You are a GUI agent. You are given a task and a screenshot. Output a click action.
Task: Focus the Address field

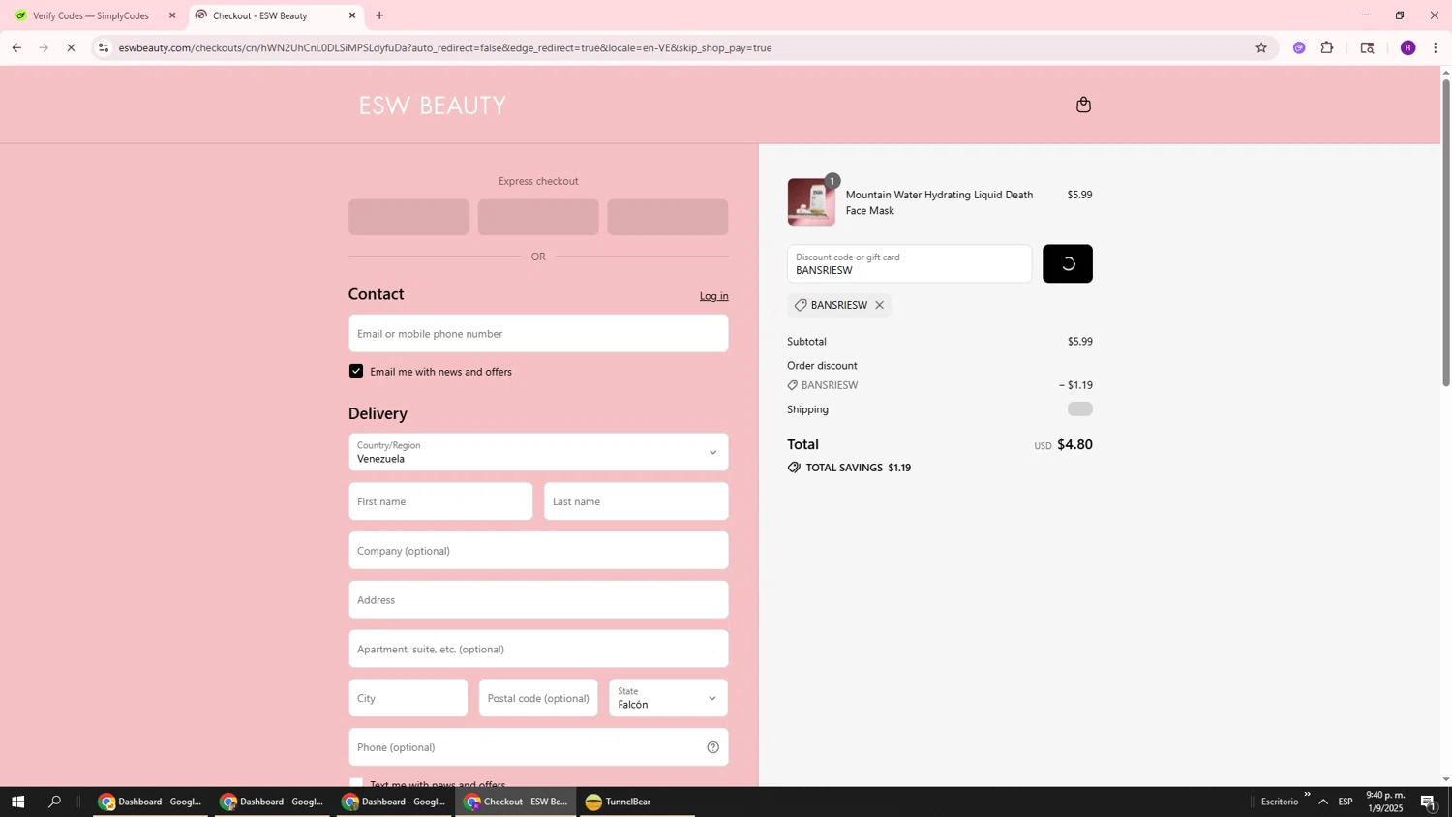[x=538, y=600]
